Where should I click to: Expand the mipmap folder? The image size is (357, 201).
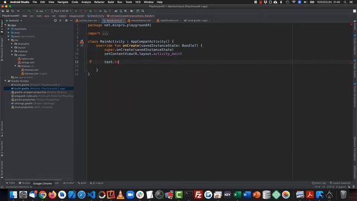click(12, 51)
